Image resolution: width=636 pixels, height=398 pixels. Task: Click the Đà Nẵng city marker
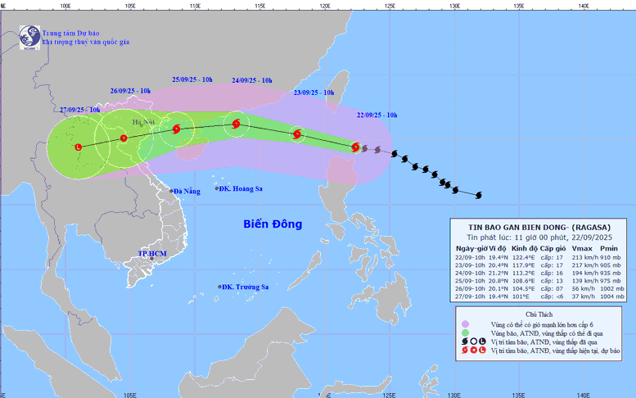click(173, 191)
